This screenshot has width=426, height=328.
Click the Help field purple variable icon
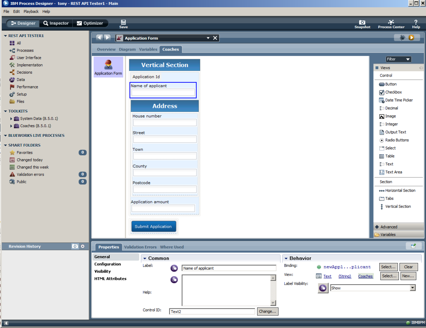coord(174,280)
